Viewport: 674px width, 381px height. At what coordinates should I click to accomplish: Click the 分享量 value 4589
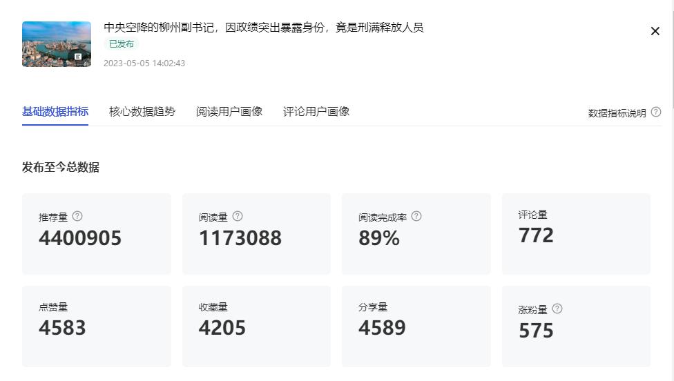click(x=382, y=328)
